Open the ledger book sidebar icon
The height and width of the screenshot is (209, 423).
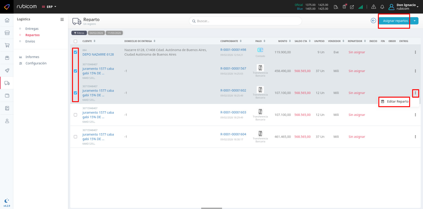click(7, 108)
